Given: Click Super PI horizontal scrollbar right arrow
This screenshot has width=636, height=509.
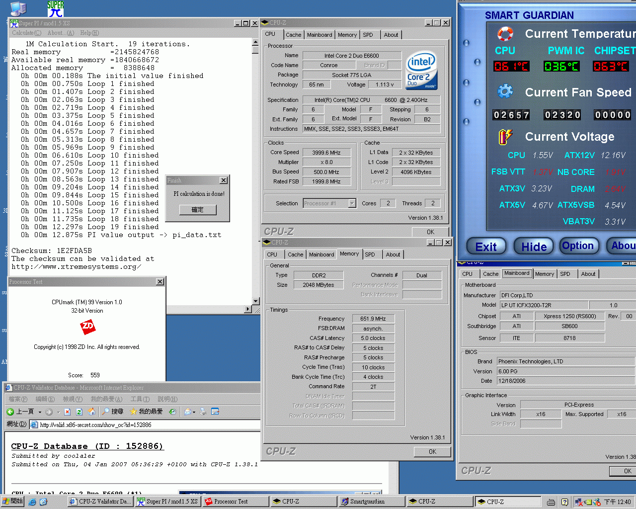Looking at the screenshot, I should [x=248, y=309].
